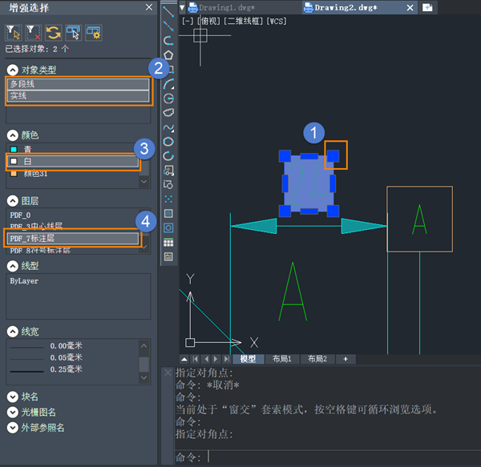
Task: Collapse the 线型 section
Action: [12, 266]
